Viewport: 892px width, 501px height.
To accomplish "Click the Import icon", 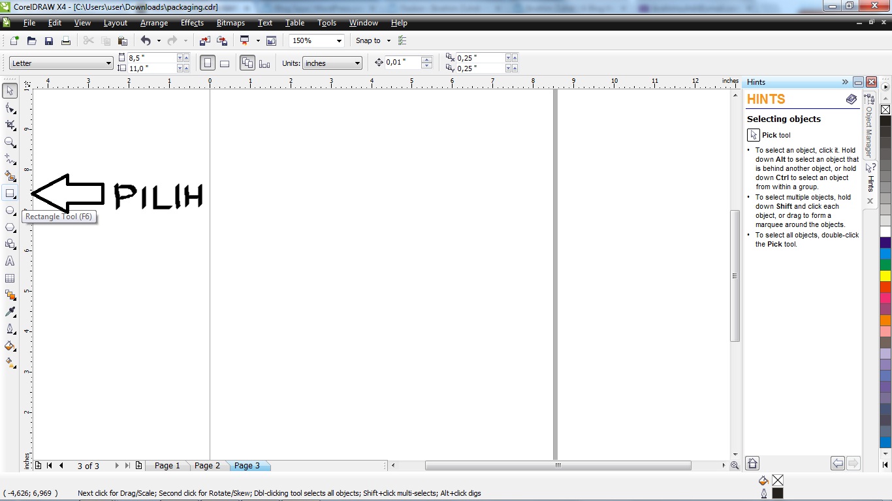I will tap(205, 40).
